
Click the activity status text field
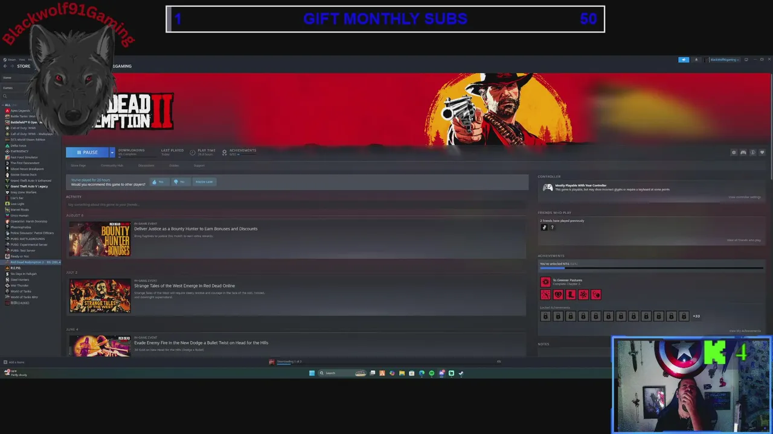[296, 205]
